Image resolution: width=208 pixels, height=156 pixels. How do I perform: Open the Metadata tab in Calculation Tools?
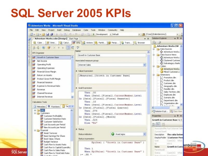tap(40, 107)
